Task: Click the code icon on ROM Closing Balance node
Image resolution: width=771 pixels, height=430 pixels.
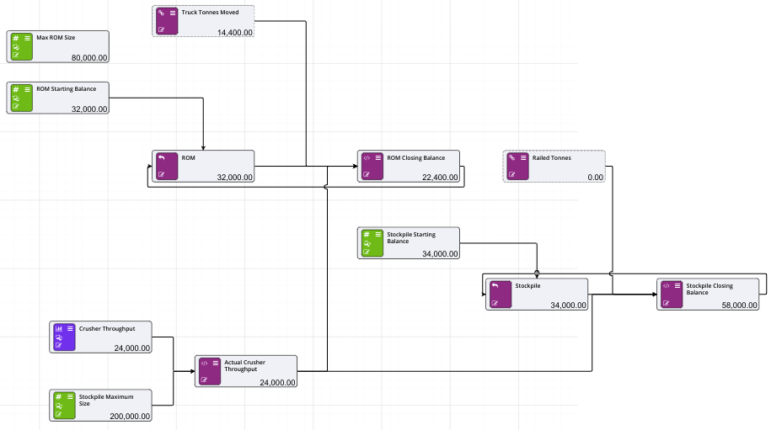Action: (x=367, y=158)
